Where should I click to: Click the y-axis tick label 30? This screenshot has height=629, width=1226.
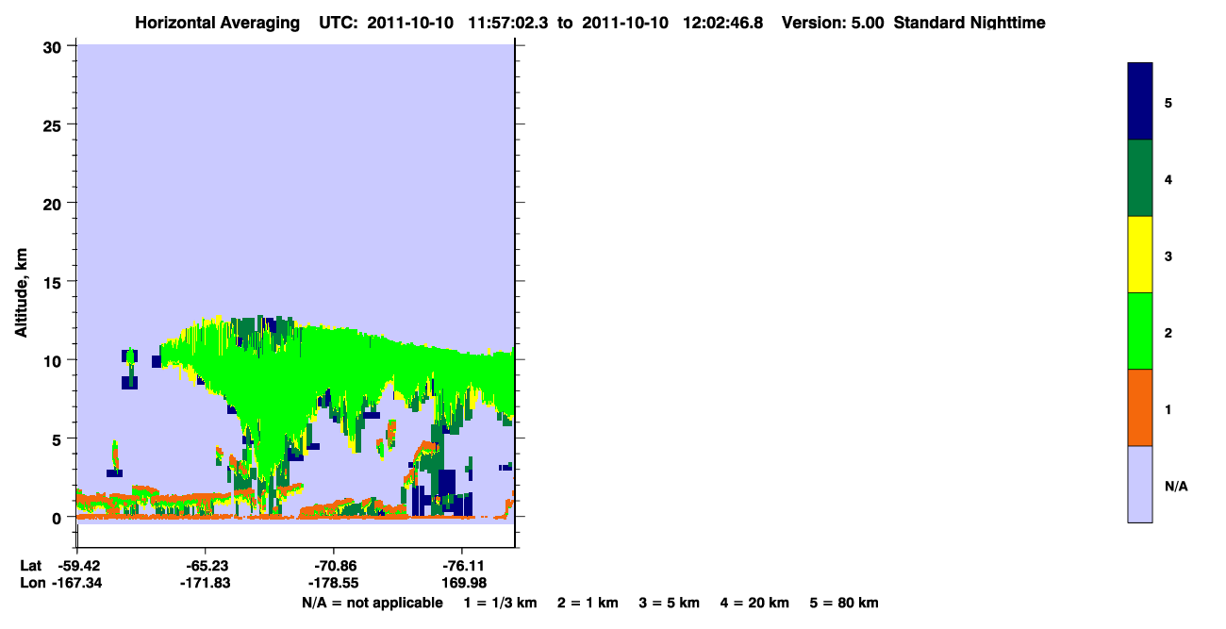pos(55,46)
